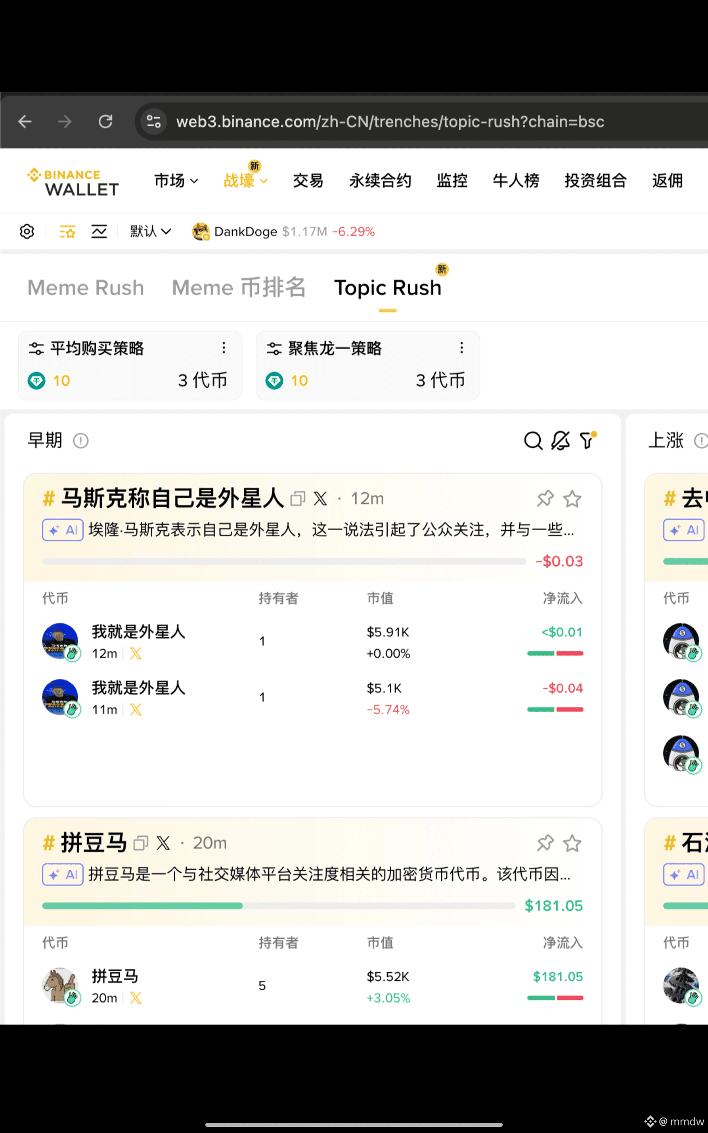
Task: Open the X link beside 拼豆马 heading
Action: pyautogui.click(x=163, y=843)
